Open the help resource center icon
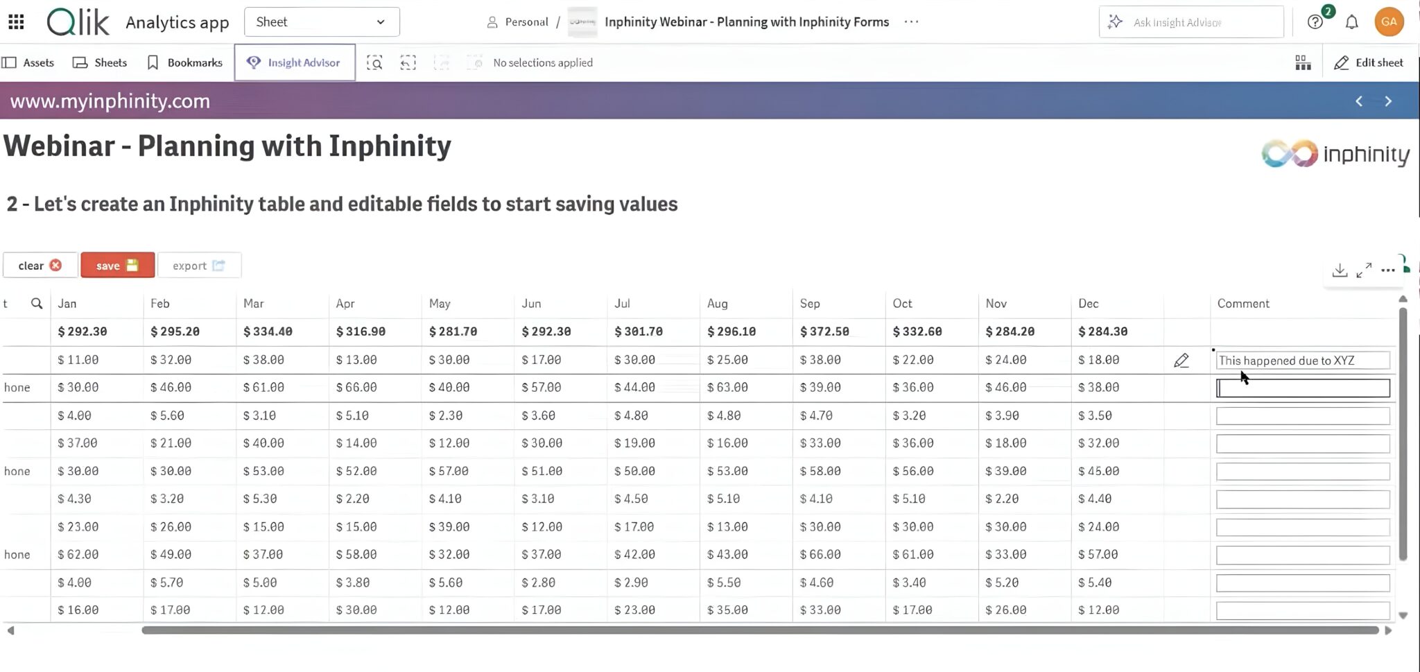 coord(1315,22)
